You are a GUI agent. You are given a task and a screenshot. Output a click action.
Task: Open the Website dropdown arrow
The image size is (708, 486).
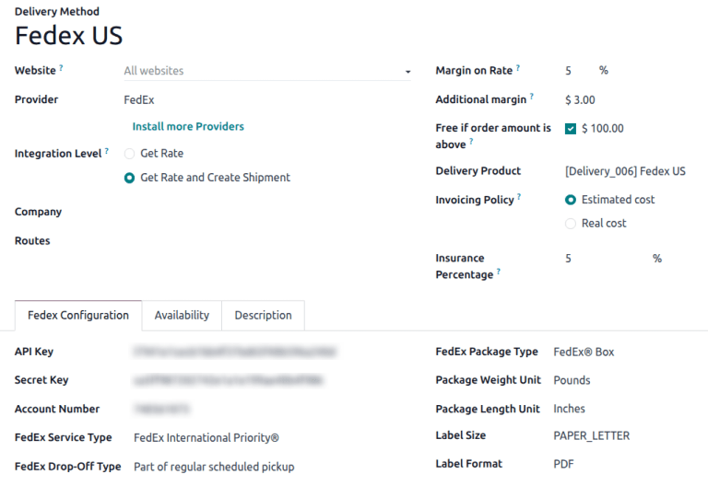(407, 72)
